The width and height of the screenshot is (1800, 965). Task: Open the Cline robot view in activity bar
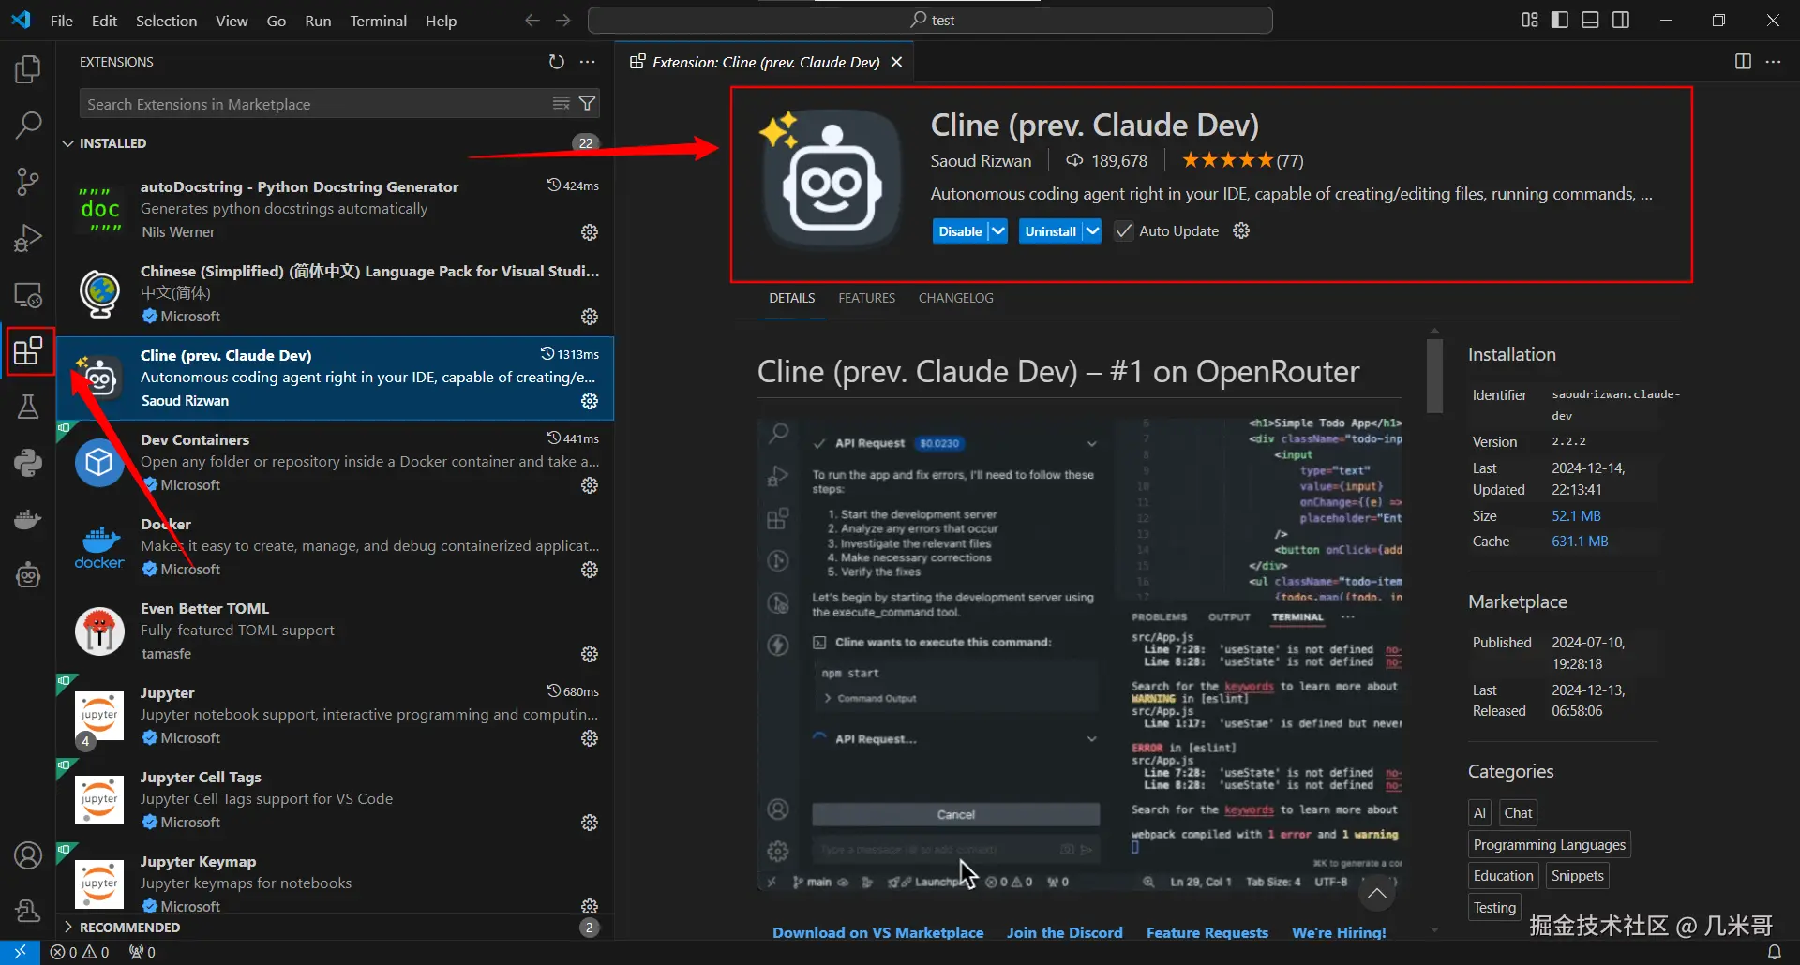(28, 574)
